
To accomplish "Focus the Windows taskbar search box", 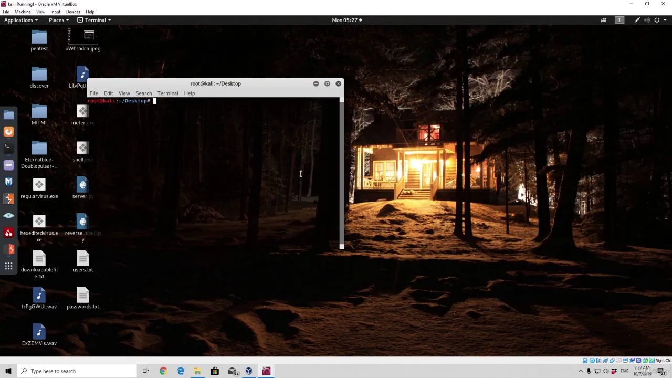I will click(77, 371).
